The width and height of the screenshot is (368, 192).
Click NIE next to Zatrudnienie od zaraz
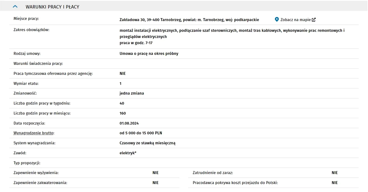point(335,173)
